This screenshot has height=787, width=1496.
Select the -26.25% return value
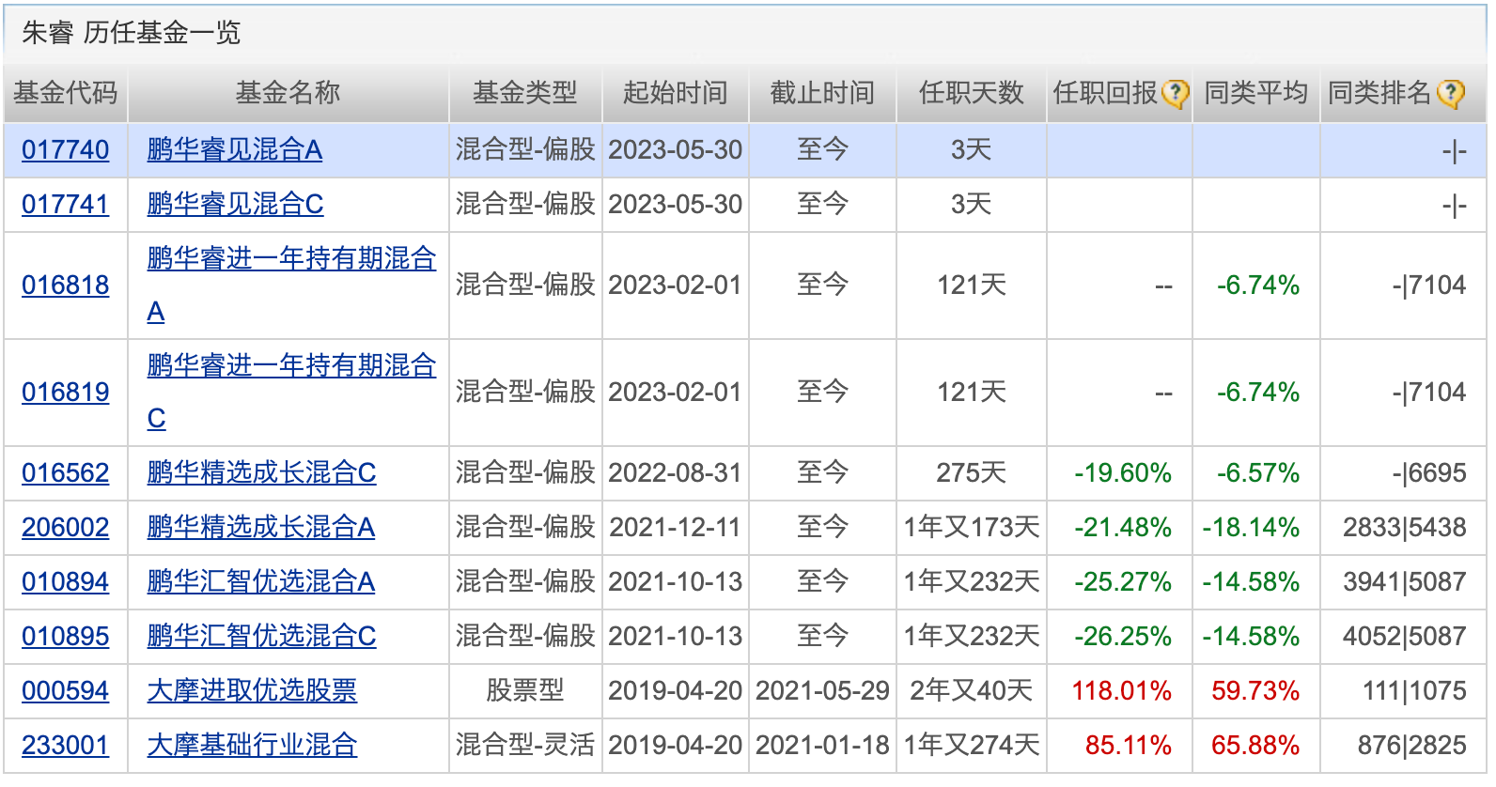[1123, 637]
